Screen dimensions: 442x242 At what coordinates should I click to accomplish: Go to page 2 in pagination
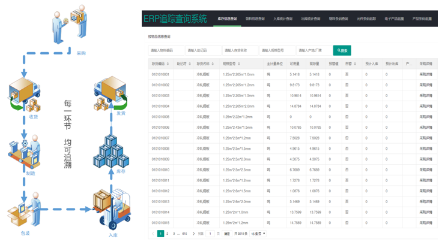pos(168,234)
